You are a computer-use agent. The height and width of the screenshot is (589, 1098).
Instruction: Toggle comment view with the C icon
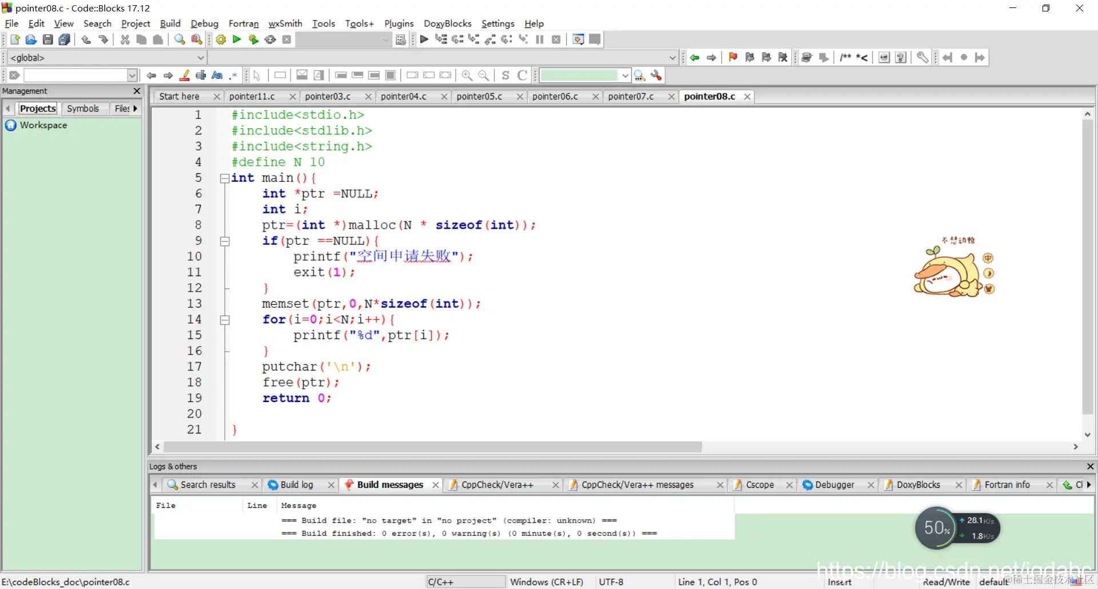click(x=522, y=75)
